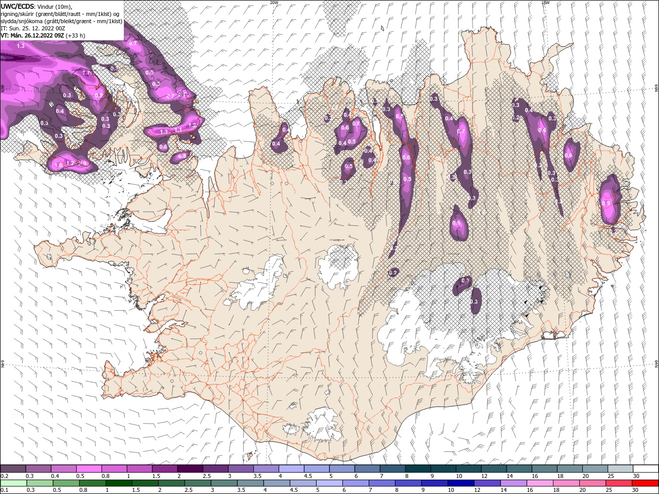Click the pale green rain swatch at 0.1
Image resolution: width=659 pixels, height=494 pixels.
(x=13, y=483)
